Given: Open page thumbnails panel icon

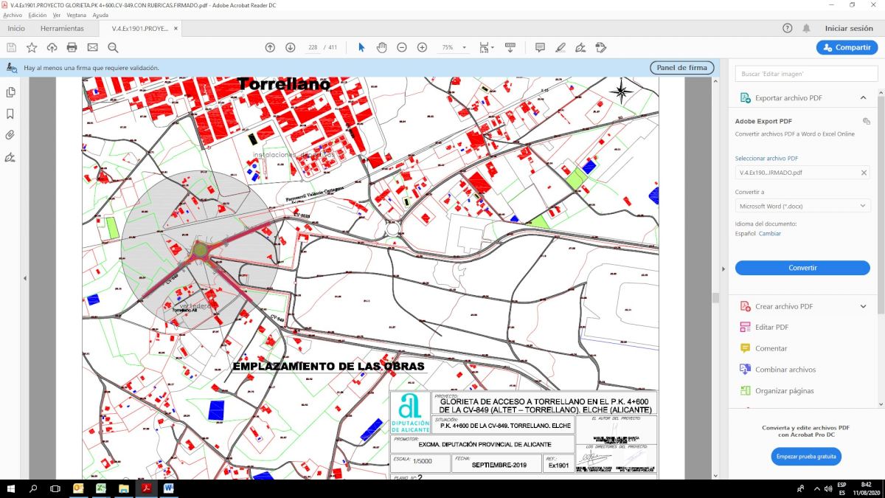Looking at the screenshot, I should point(10,92).
